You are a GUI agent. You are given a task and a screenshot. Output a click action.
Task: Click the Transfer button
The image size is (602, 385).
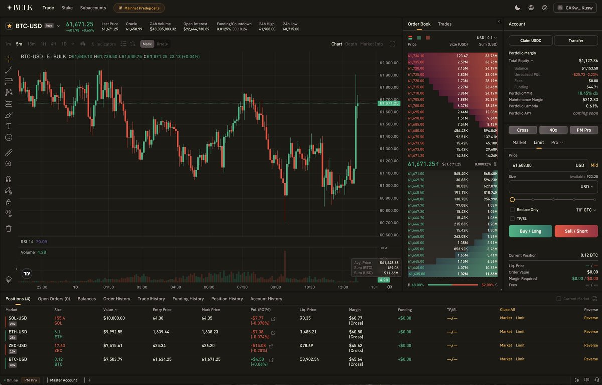[x=576, y=41]
